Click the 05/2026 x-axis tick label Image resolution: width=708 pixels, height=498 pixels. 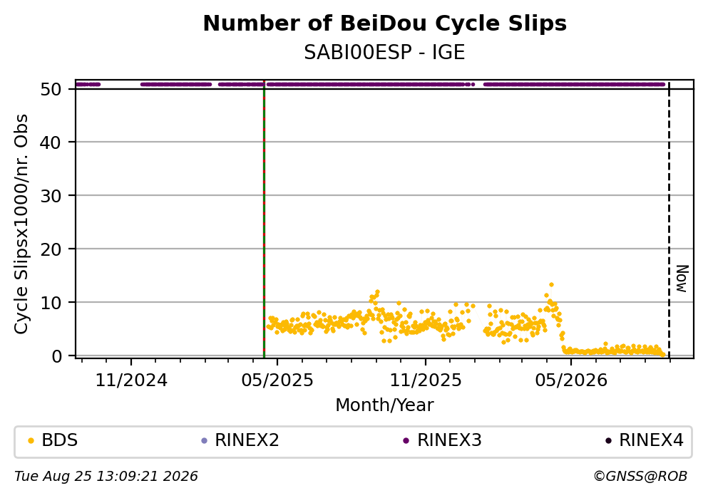[x=571, y=380]
